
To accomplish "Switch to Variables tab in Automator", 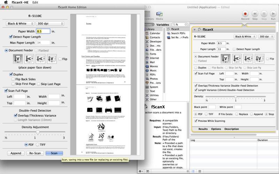I will (163, 25).
